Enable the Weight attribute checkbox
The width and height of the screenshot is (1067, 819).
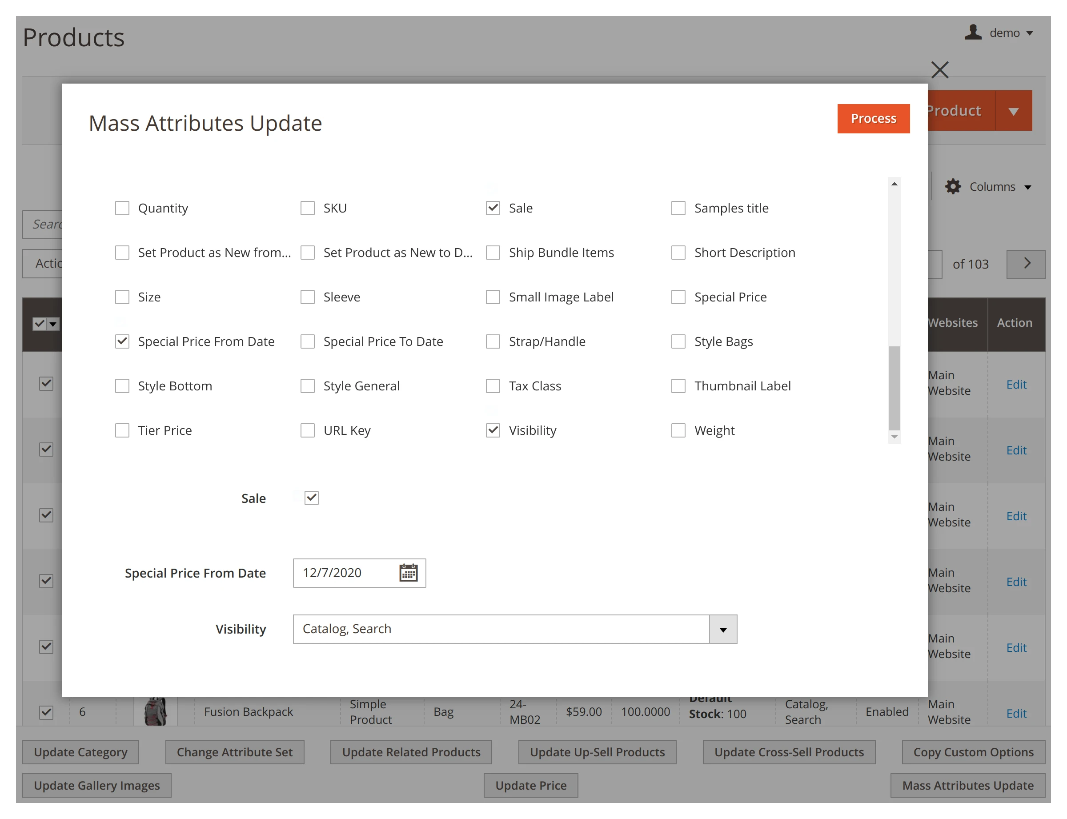[x=678, y=430]
